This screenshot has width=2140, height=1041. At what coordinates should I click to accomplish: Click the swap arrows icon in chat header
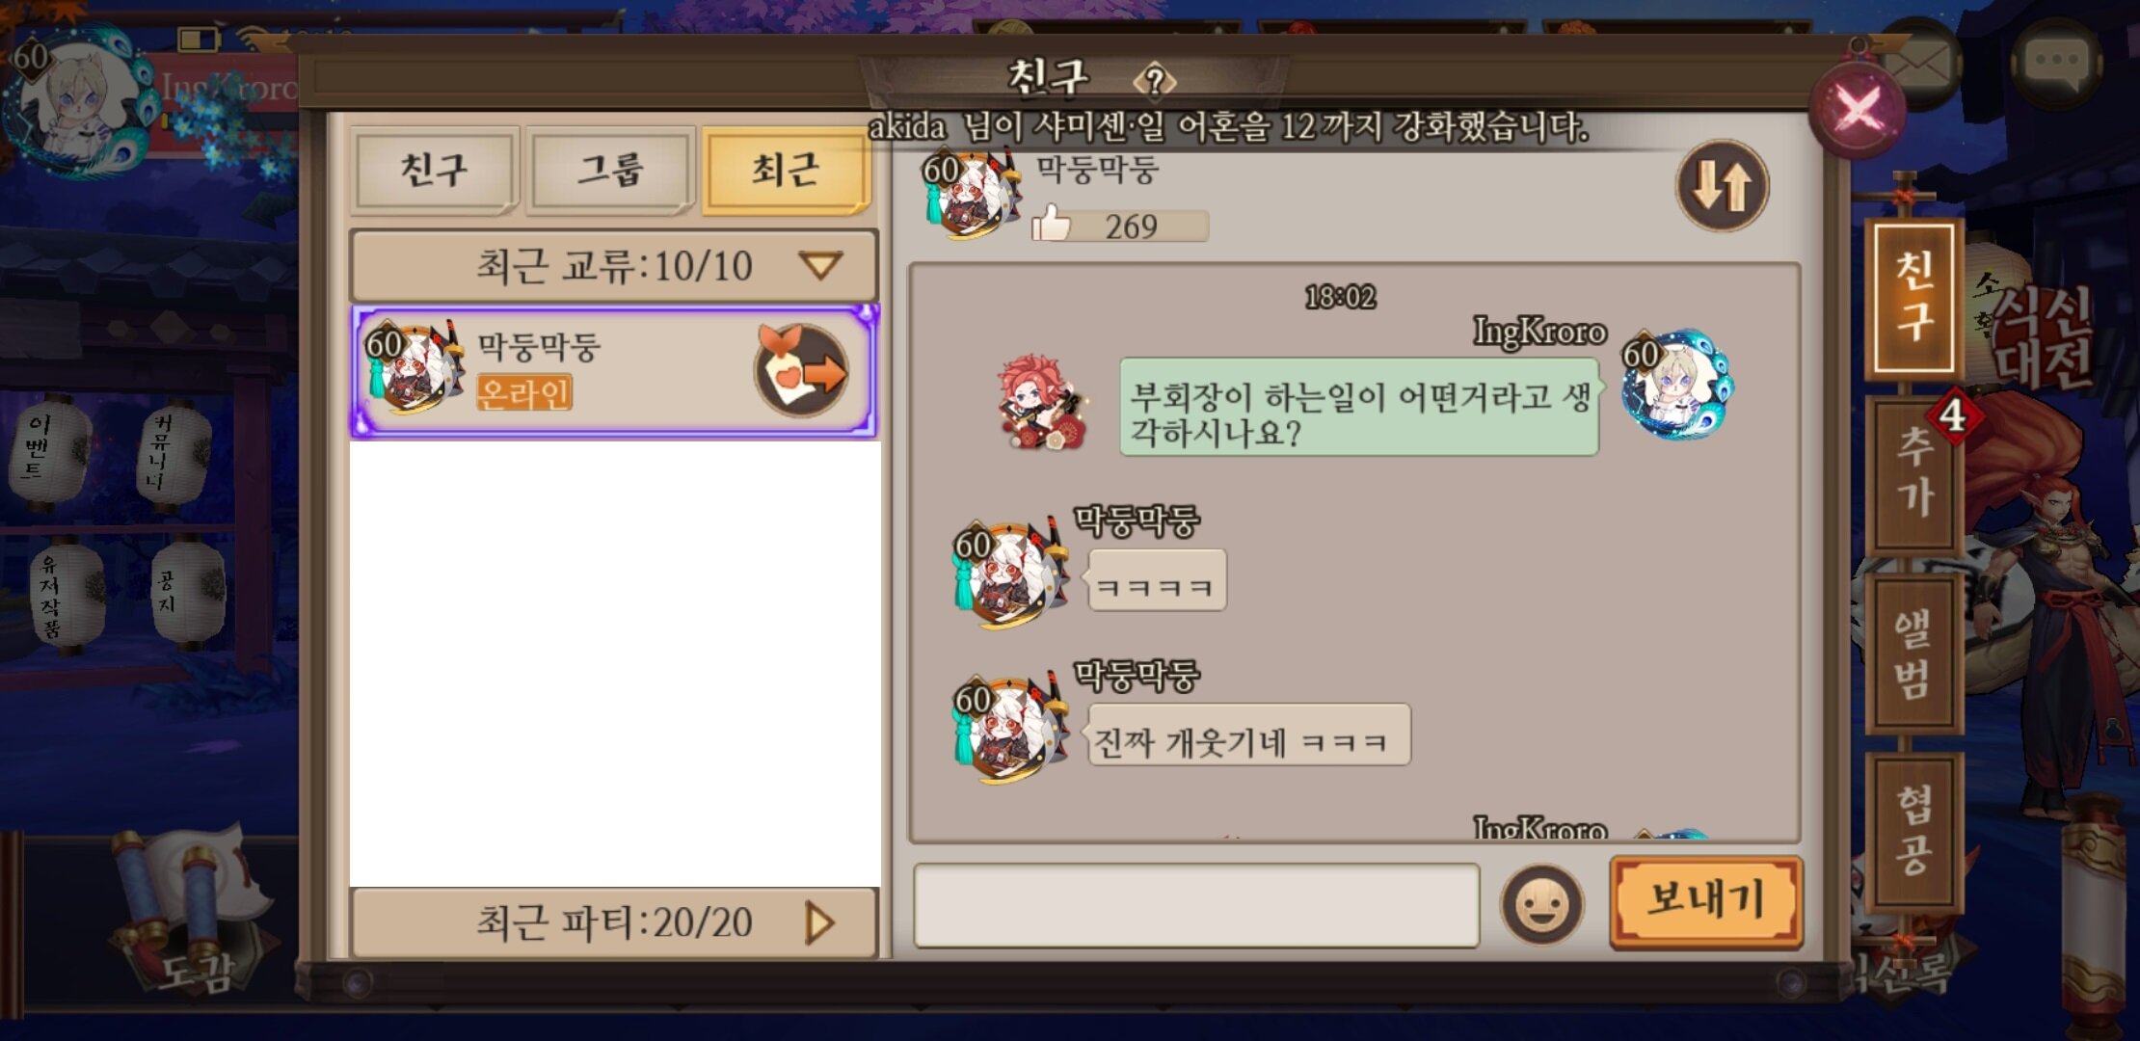coord(1723,185)
